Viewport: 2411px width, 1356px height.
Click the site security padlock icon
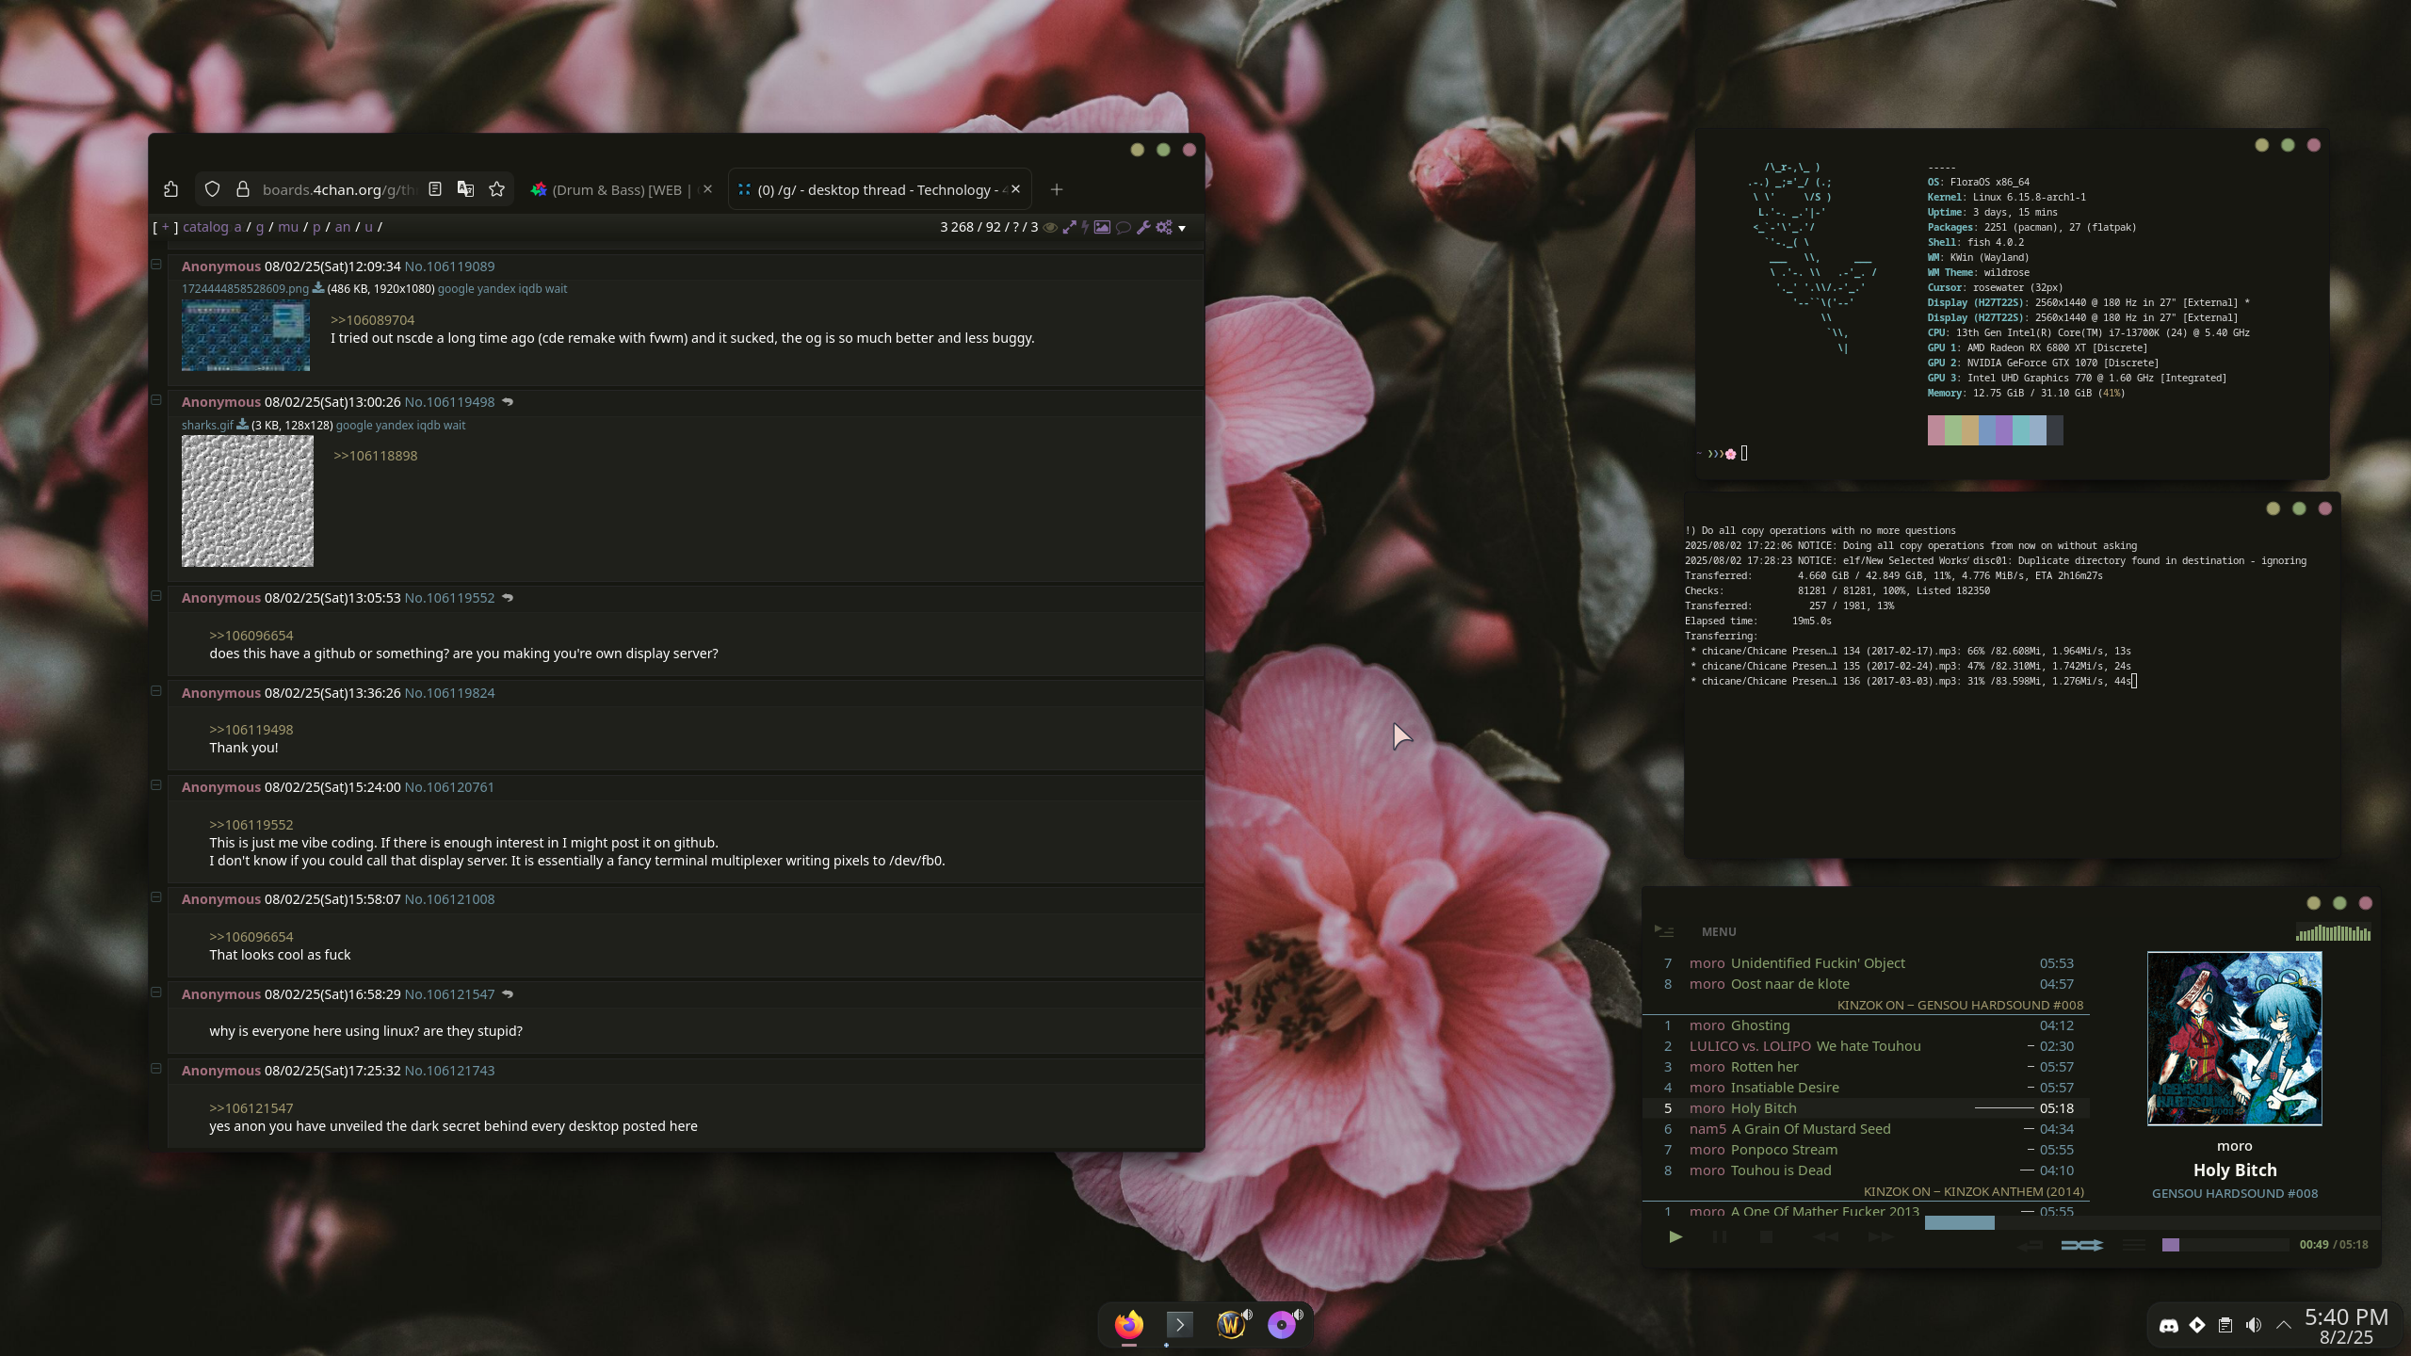[x=242, y=189]
